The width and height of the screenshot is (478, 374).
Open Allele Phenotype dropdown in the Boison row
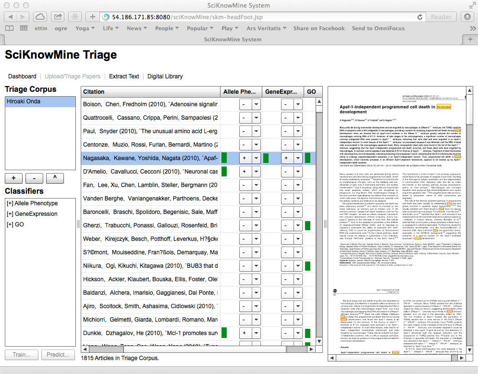pos(256,104)
